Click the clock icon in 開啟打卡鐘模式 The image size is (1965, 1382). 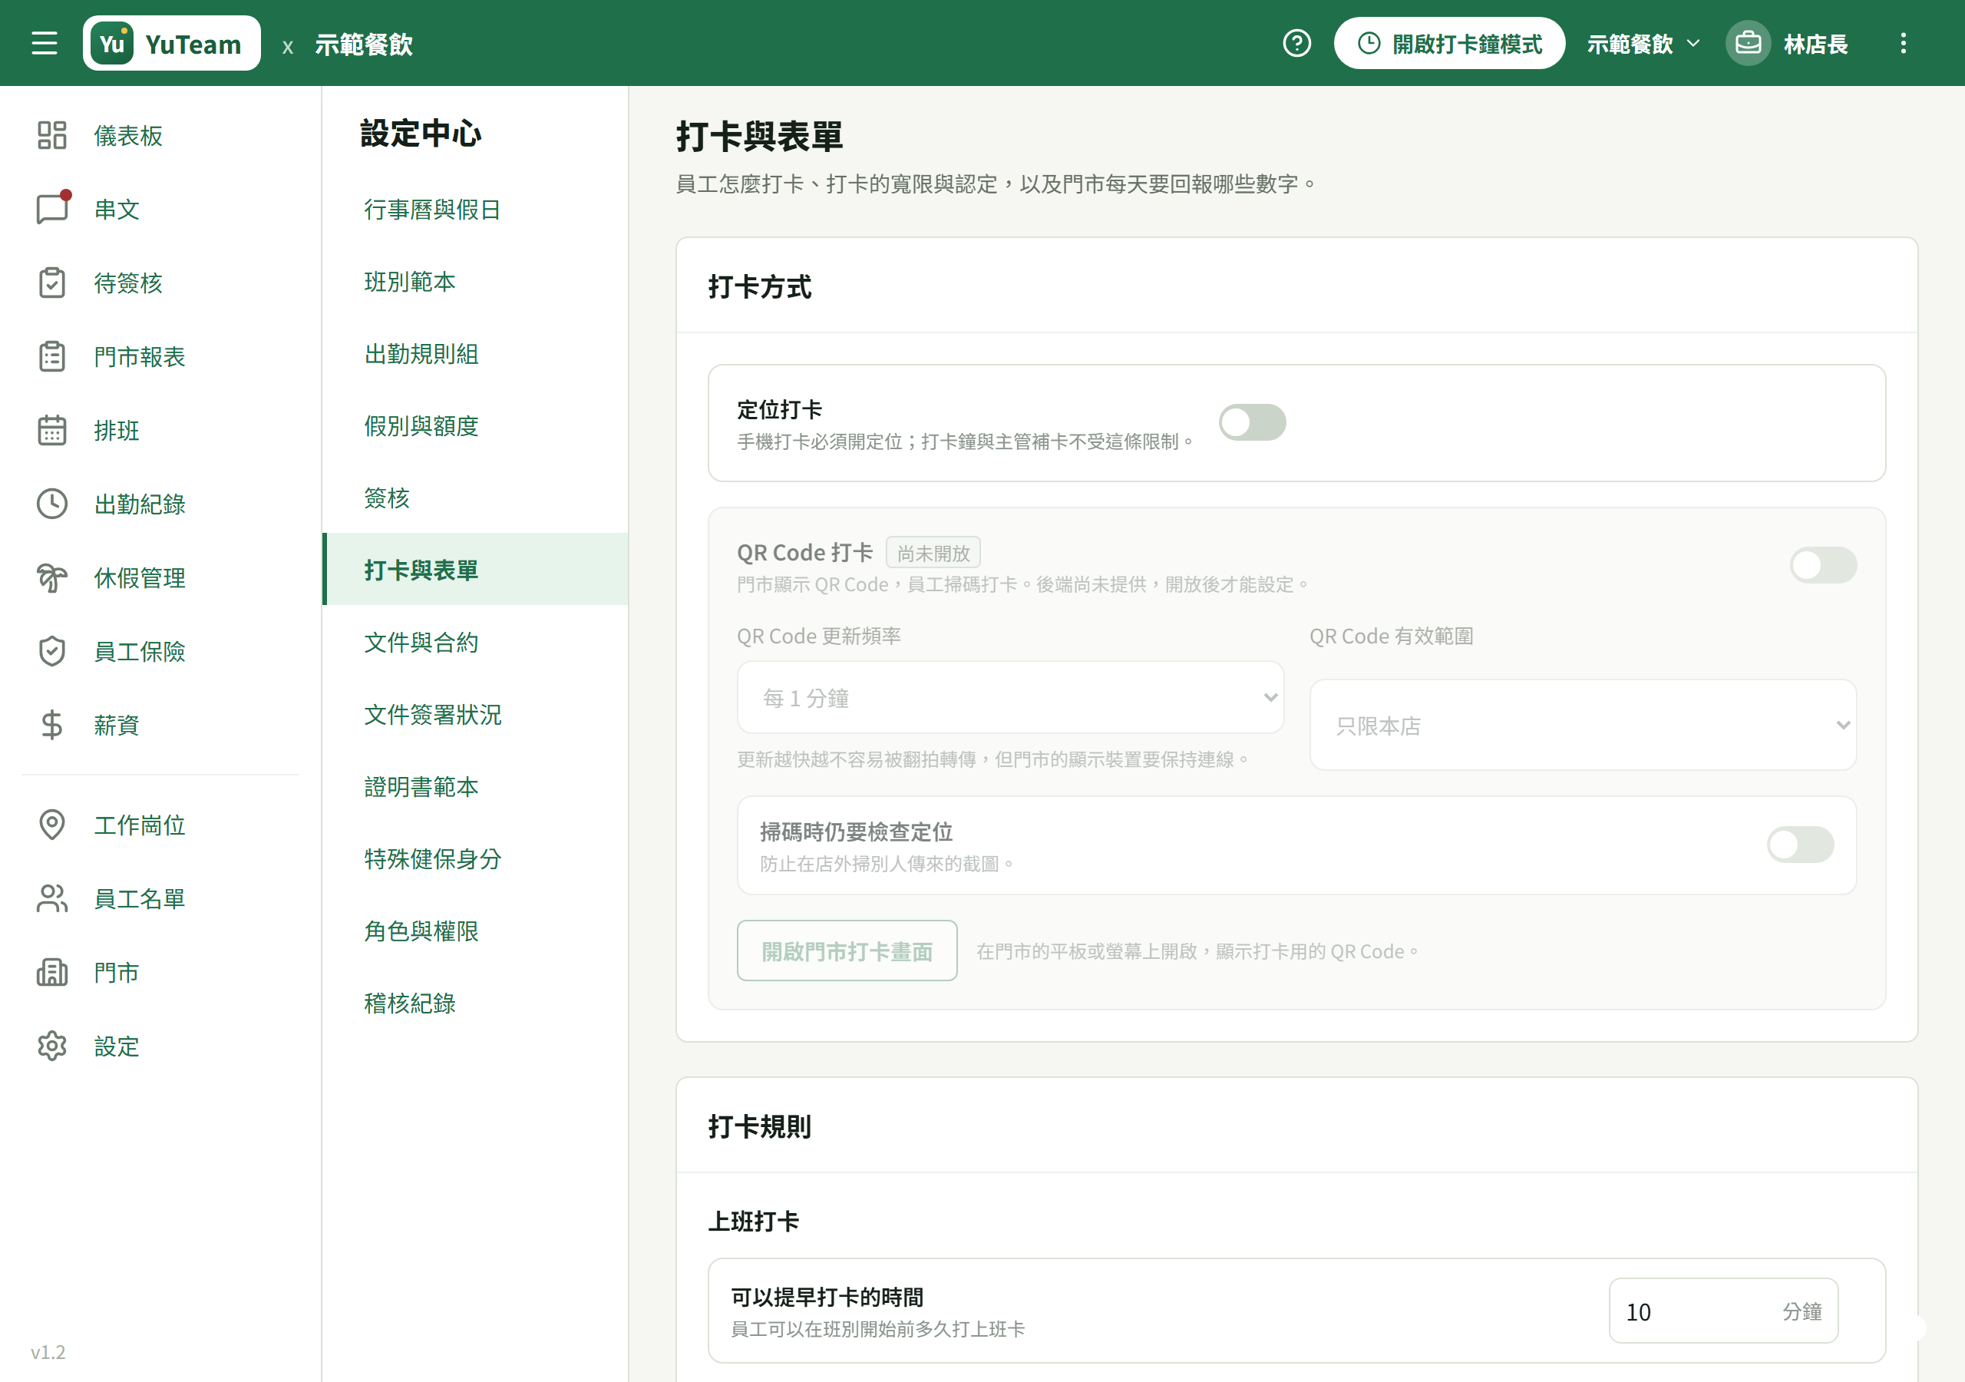click(x=1369, y=43)
